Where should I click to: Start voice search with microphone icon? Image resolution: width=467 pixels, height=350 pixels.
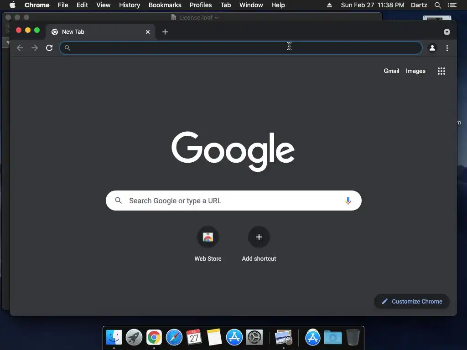click(x=348, y=201)
